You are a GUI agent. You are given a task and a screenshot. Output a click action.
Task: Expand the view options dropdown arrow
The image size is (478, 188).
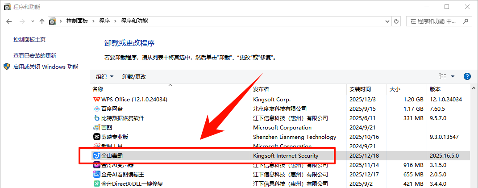coord(453,76)
